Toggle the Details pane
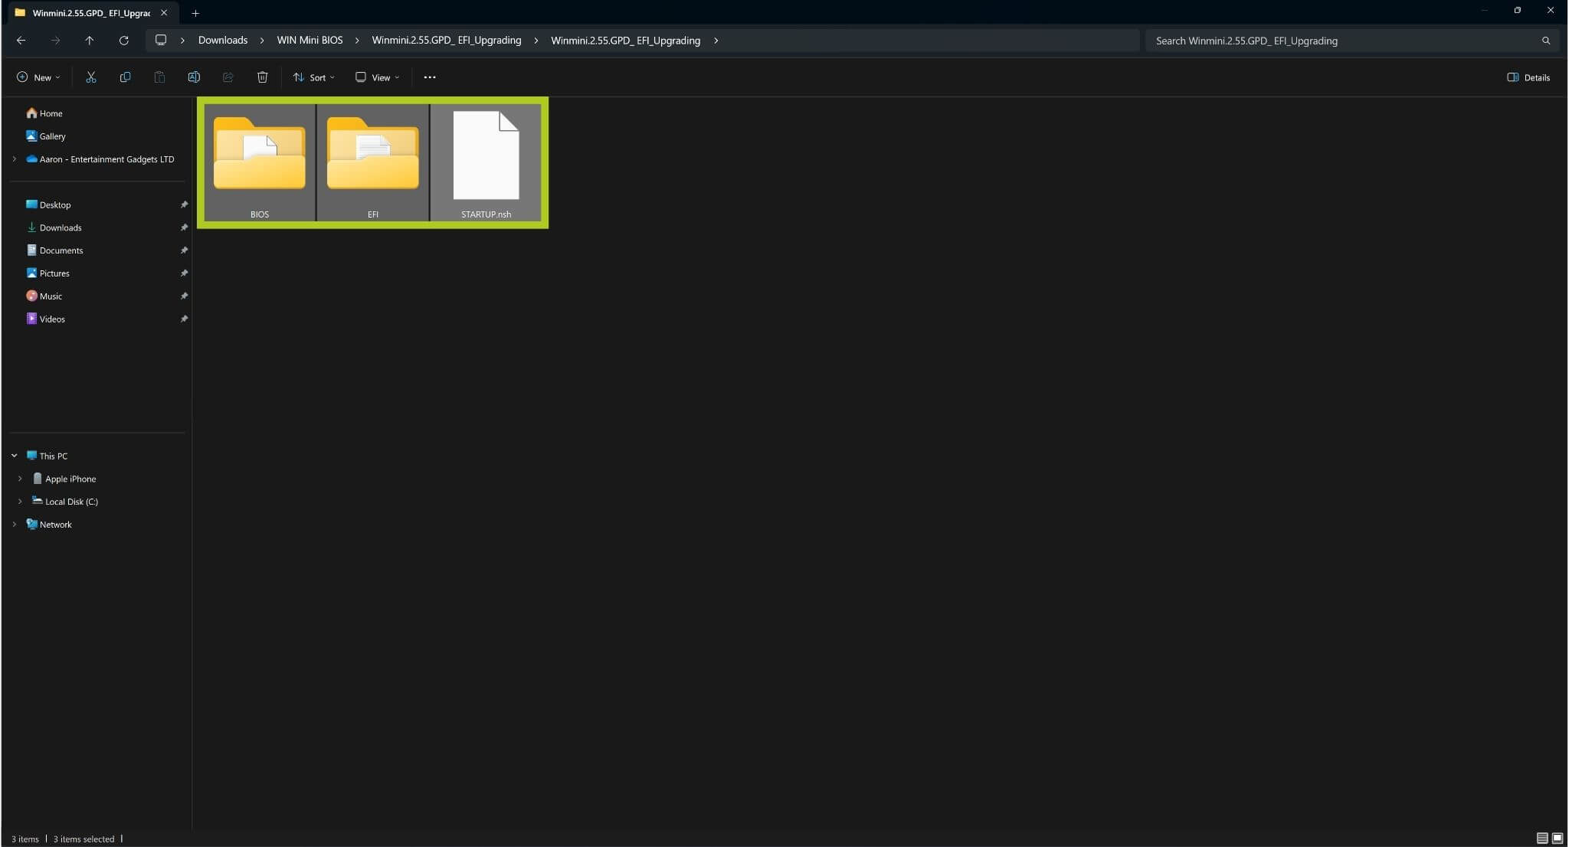Viewport: 1569px width, 847px height. [1528, 77]
